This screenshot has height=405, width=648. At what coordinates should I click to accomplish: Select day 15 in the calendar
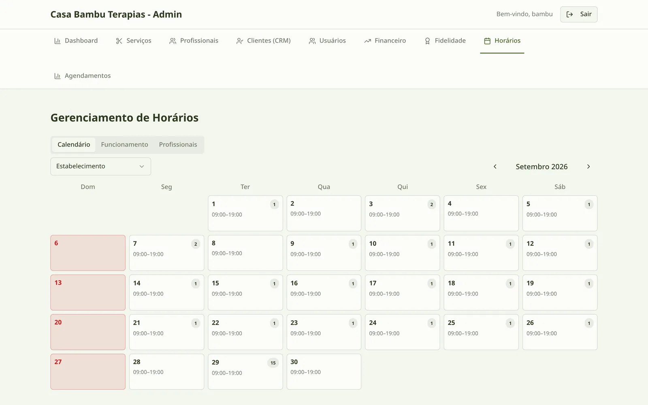click(245, 292)
